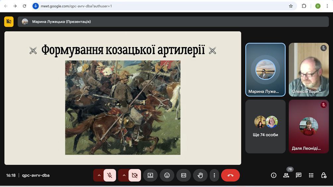Select the Марина Лужецька participant tile
This screenshot has width=333, height=187.
coord(265,70)
